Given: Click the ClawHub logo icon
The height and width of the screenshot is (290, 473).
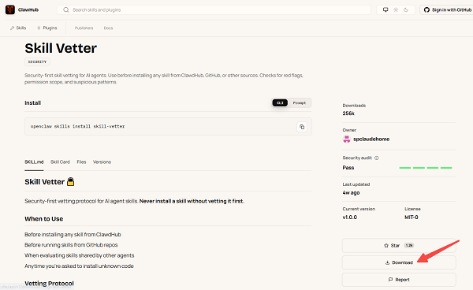Looking at the screenshot, I should tap(10, 9).
